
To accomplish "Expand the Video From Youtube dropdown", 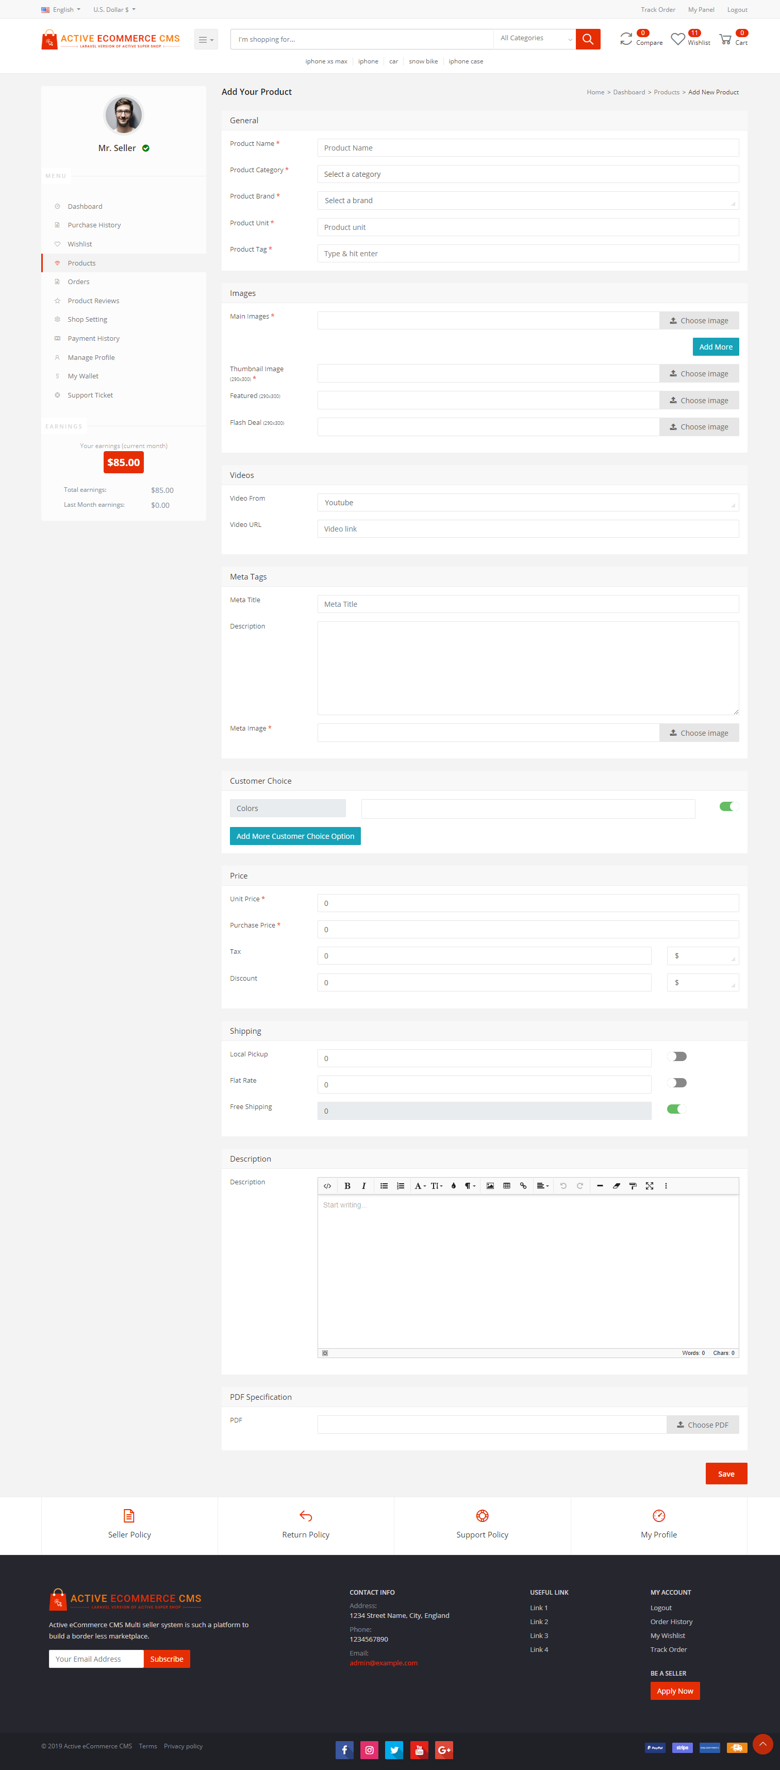I will point(528,502).
